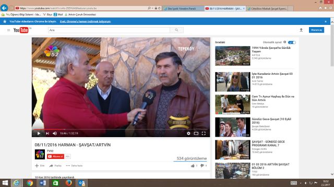Skip to next video in player

47,133
